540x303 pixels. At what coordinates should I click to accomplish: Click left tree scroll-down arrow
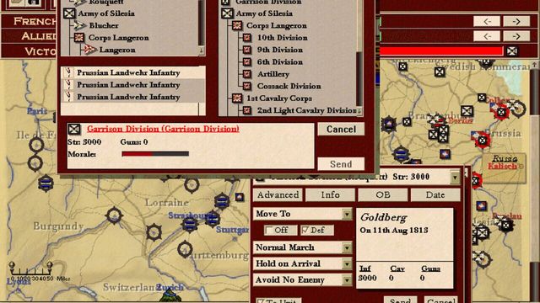tap(202, 50)
